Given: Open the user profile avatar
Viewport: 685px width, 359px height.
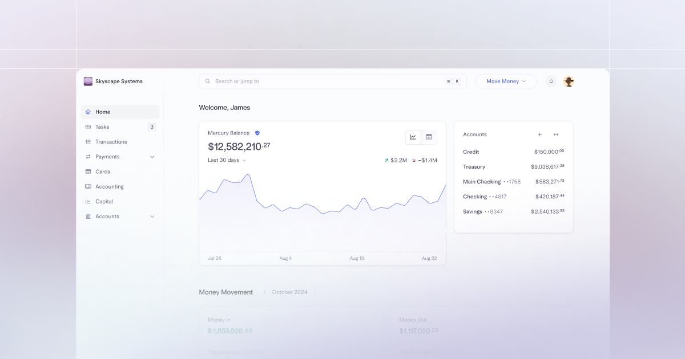Looking at the screenshot, I should [569, 81].
